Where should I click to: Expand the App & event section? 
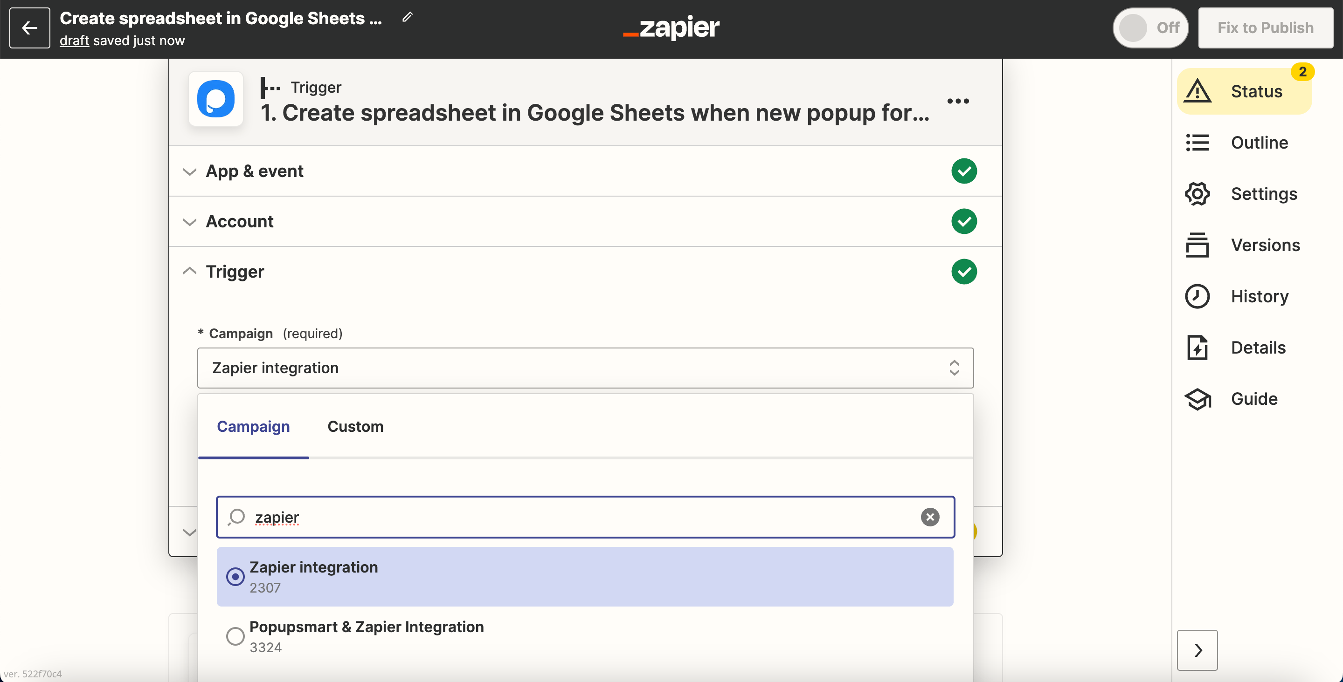[255, 171]
